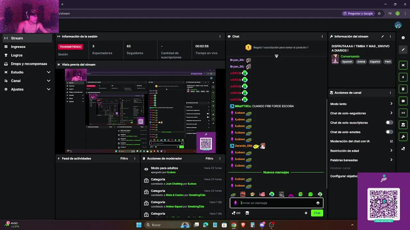Click the shop icon below message box
Image resolution: width=410 pixels, height=230 pixels.
247,213
